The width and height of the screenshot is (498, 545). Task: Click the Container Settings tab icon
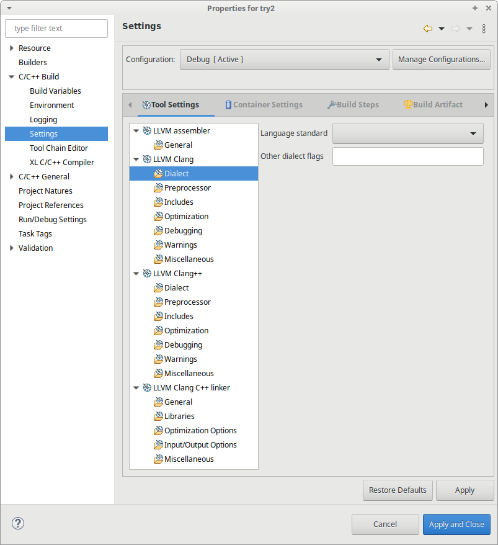(x=228, y=105)
